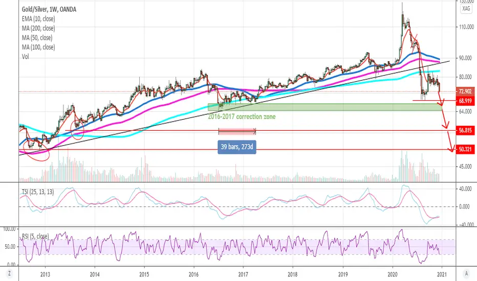This screenshot has width=477, height=281.
Task: Select the Vol indicator legend
Action: [25, 57]
